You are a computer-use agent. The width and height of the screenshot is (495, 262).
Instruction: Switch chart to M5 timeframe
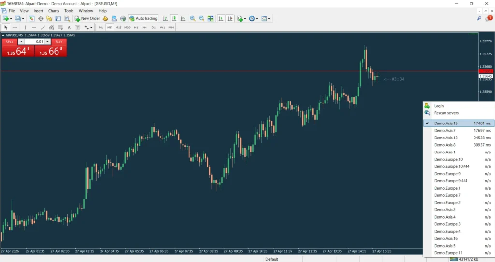[x=110, y=28]
